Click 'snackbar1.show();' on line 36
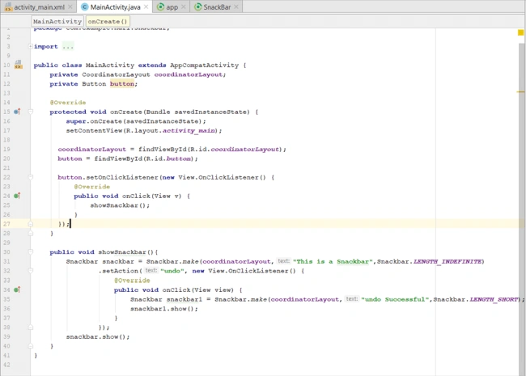The width and height of the screenshot is (526, 376). (164, 309)
